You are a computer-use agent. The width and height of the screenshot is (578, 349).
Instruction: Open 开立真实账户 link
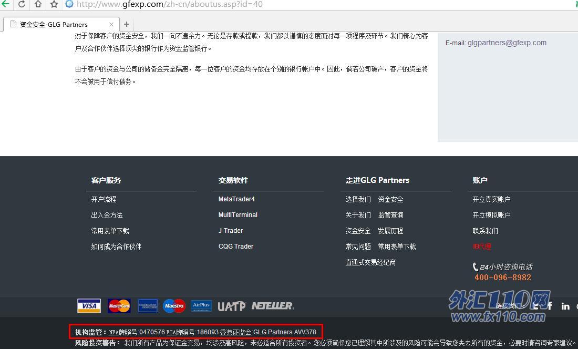coord(492,199)
